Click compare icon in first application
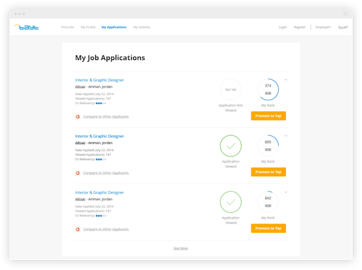 [x=78, y=117]
